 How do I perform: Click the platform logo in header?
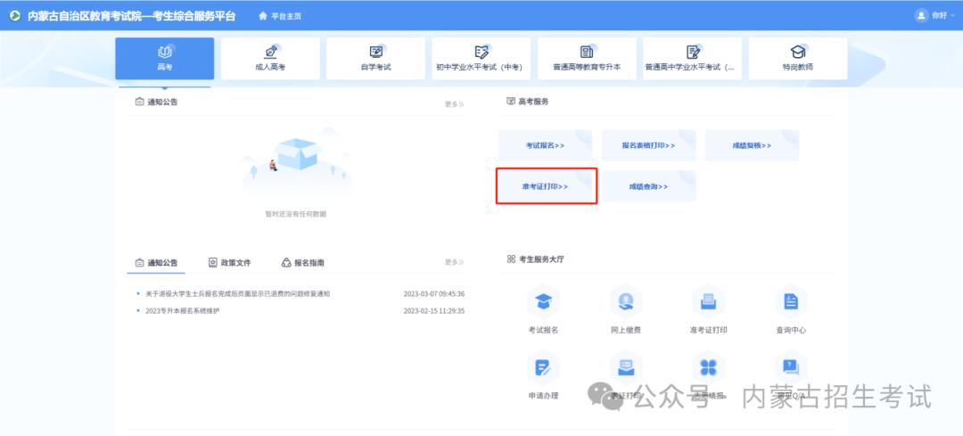tap(14, 16)
